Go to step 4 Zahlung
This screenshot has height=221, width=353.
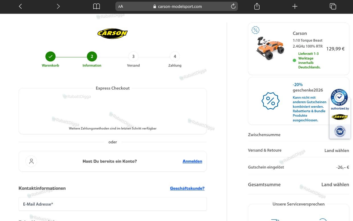(x=175, y=56)
